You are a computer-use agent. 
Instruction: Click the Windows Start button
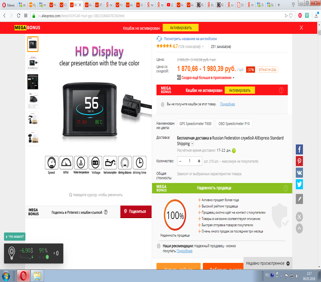tap(6, 275)
